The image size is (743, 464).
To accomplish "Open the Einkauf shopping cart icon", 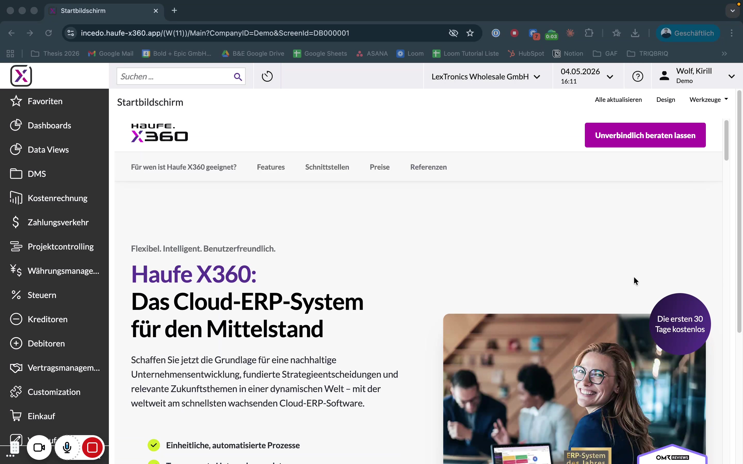I will pos(16,416).
